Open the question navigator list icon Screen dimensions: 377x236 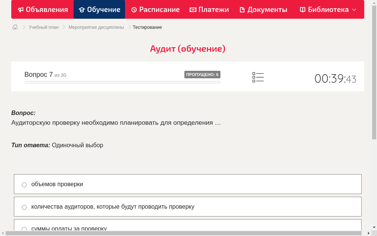click(x=258, y=77)
